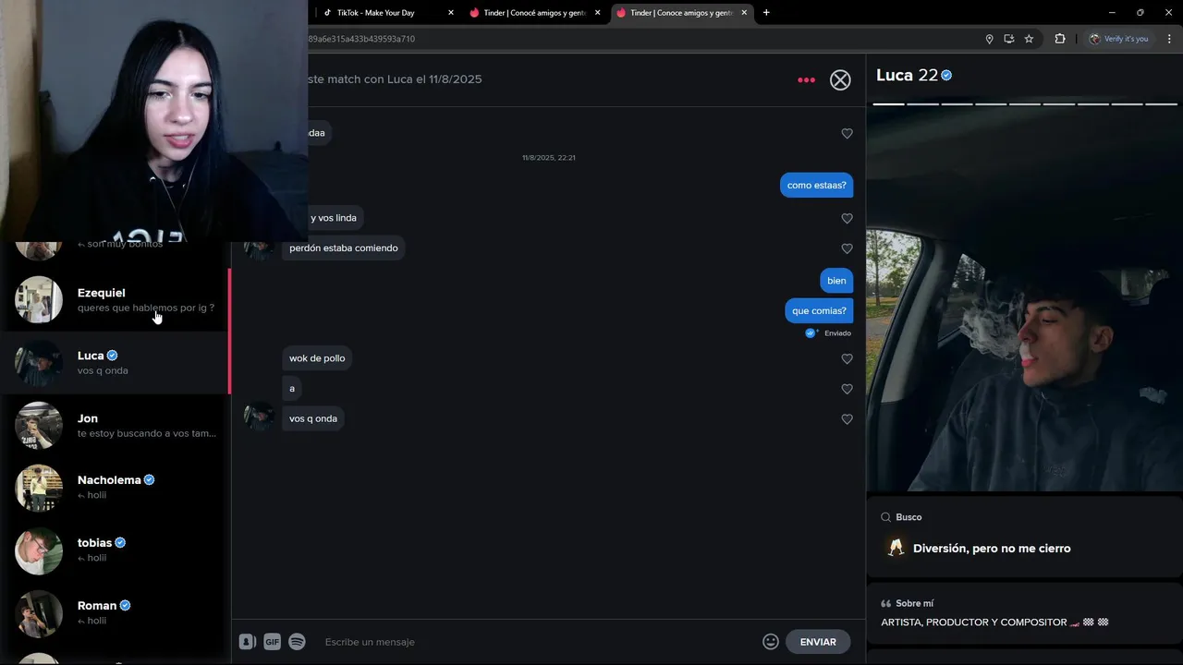Focus the 'Escribe un mensaje' text field
The width and height of the screenshot is (1183, 665).
pyautogui.click(x=536, y=642)
